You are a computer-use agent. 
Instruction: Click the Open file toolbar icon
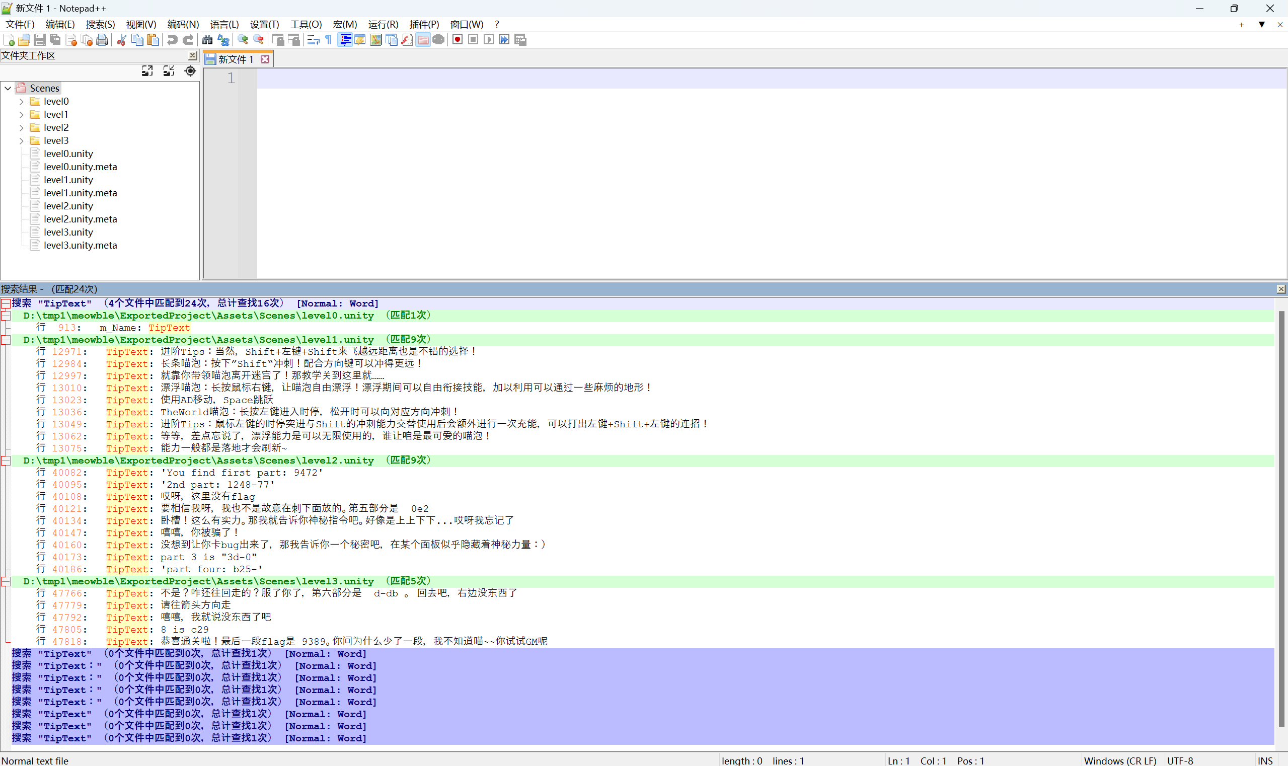click(x=24, y=40)
